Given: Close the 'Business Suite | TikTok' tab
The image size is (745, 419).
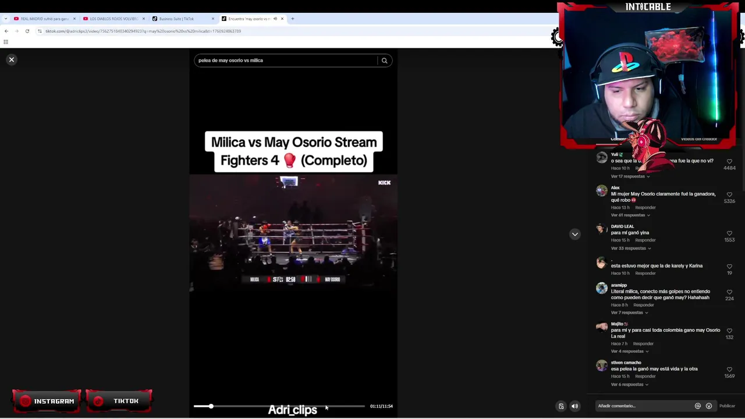Looking at the screenshot, I should 212,19.
